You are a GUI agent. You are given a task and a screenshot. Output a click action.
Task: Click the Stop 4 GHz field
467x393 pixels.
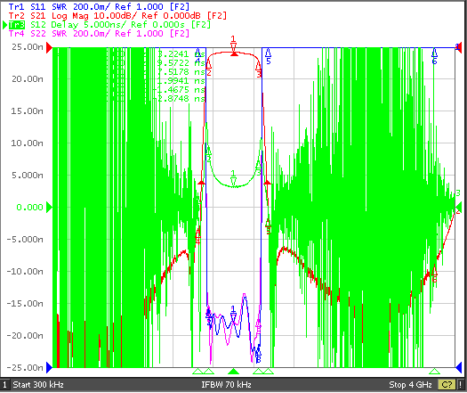click(x=410, y=385)
